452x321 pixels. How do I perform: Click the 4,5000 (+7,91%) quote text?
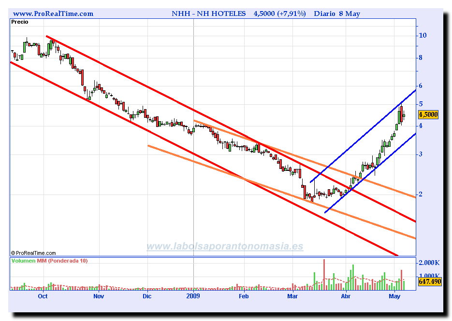(x=279, y=14)
